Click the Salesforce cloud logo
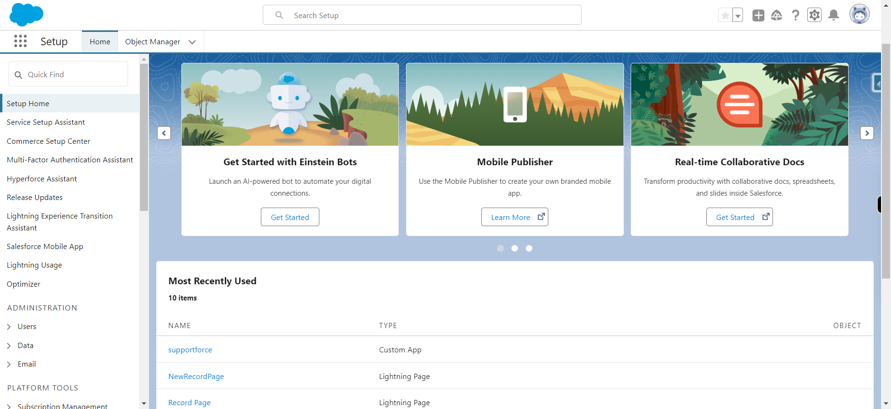This screenshot has height=409, width=891. point(26,15)
